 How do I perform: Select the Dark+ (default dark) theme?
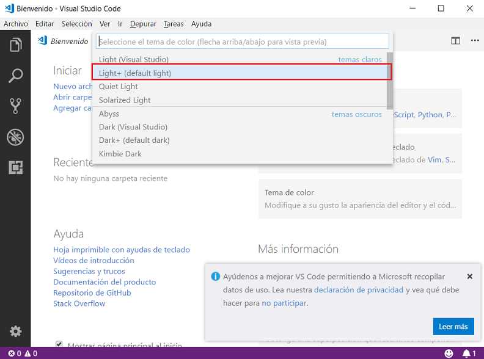pyautogui.click(x=240, y=140)
